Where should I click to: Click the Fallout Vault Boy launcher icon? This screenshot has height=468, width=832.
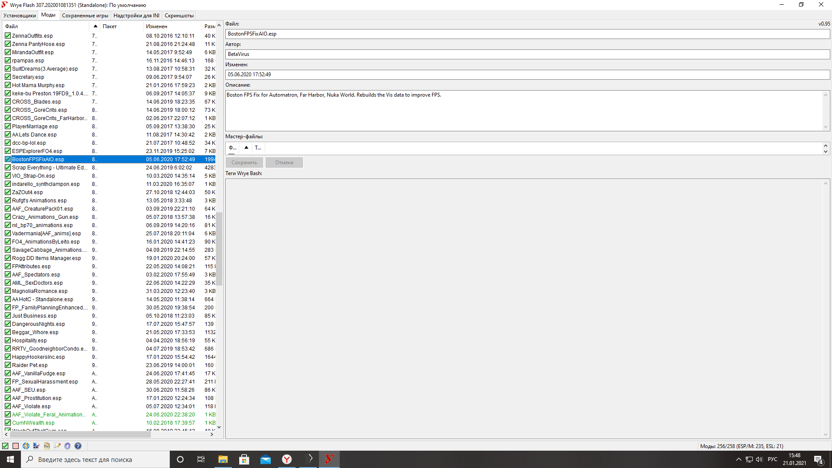26,446
